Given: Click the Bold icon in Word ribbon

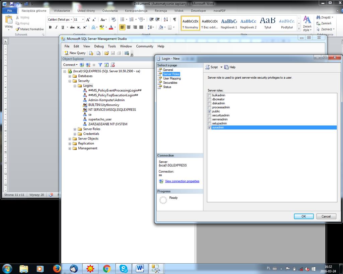Looking at the screenshot, I should pos(50,27).
